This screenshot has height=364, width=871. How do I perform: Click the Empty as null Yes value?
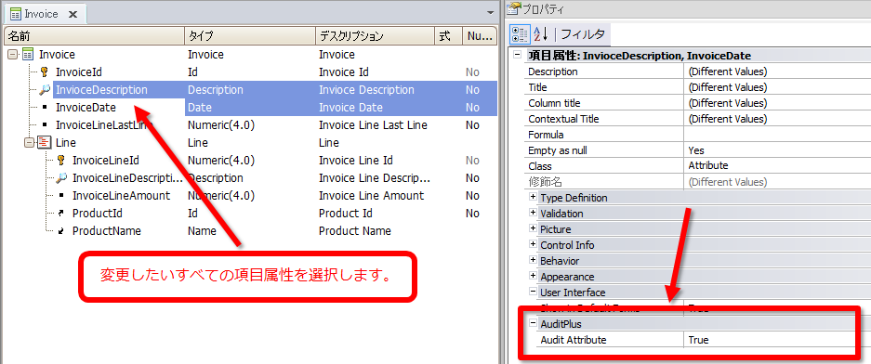click(x=778, y=150)
